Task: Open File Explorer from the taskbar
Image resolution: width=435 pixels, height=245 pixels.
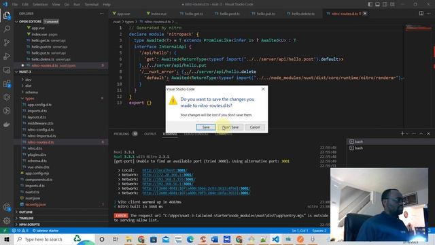Action: pyautogui.click(x=128, y=239)
